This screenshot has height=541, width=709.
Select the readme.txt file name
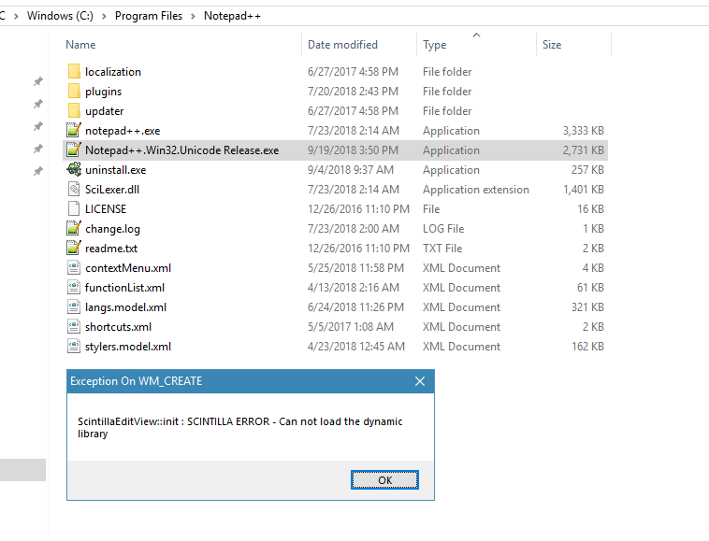click(111, 249)
